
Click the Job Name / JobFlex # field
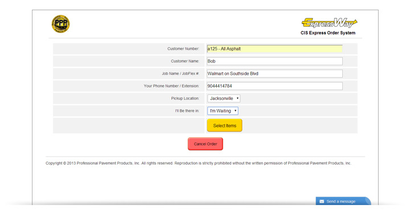click(274, 73)
